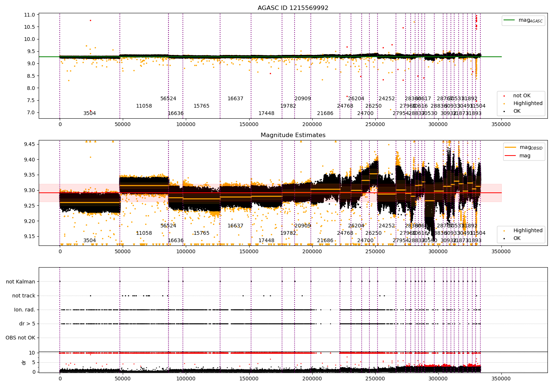Click OBSID label 11058 in top plot
Viewport: 553px width, 387px height.
coord(144,106)
